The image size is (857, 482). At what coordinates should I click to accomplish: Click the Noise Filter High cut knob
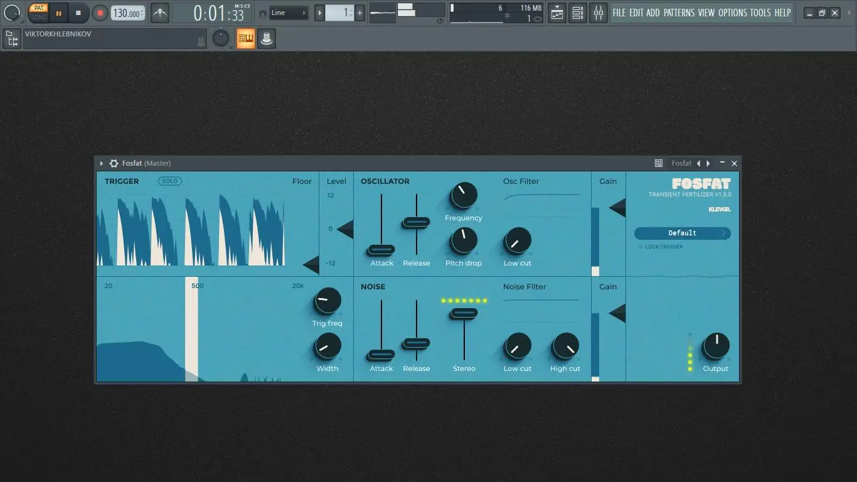coord(565,346)
